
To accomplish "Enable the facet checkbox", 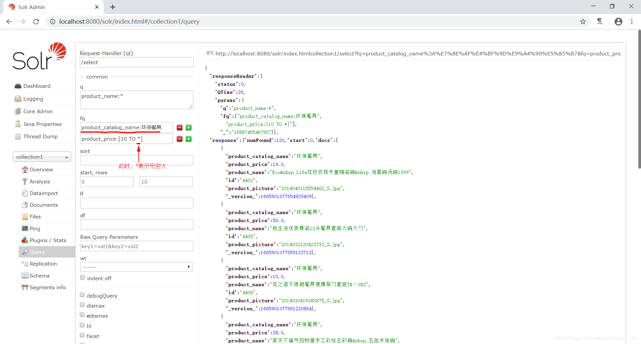I will pyautogui.click(x=82, y=335).
